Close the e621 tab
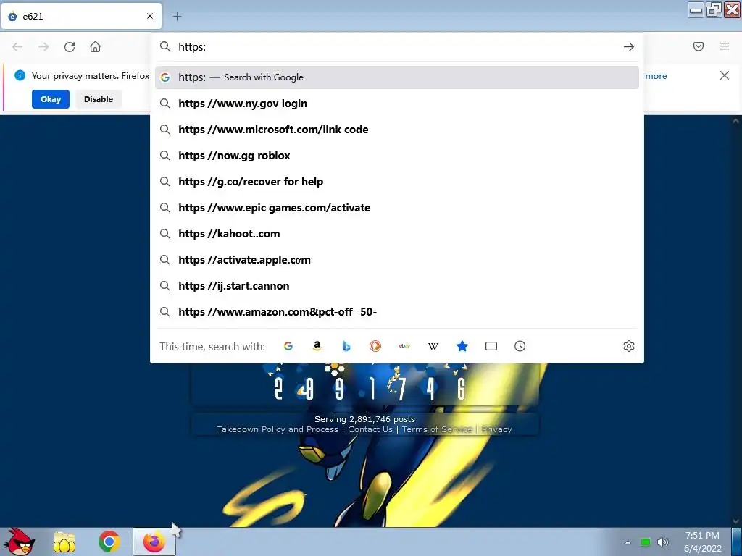The height and width of the screenshot is (556, 742). pyautogui.click(x=150, y=16)
